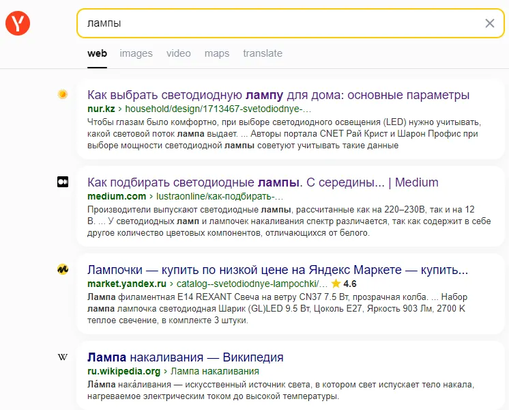
Task: Click the market.yandex.ru domain link
Action: click(x=127, y=284)
